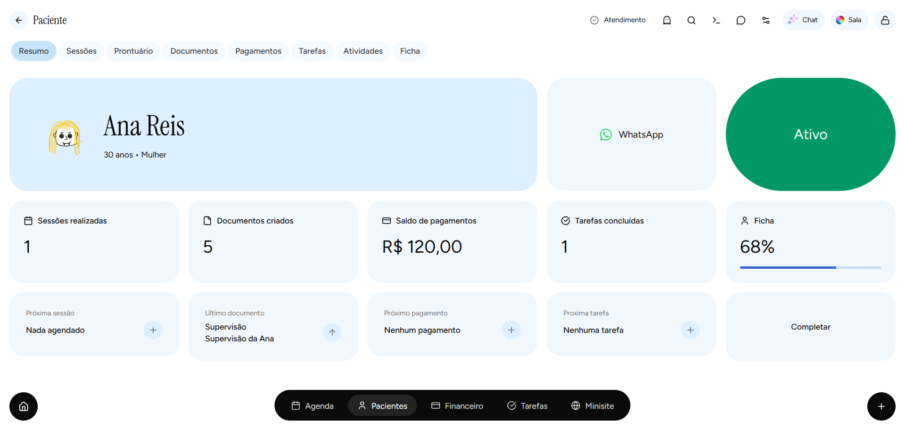Select the Resumo tab
This screenshot has width=905, height=430.
tap(34, 51)
